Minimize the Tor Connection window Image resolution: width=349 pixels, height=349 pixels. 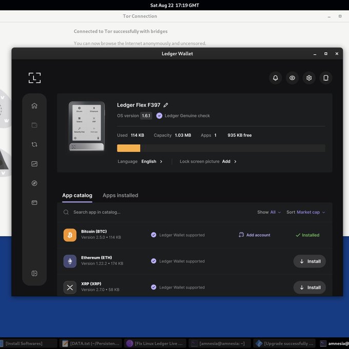coord(329,16)
